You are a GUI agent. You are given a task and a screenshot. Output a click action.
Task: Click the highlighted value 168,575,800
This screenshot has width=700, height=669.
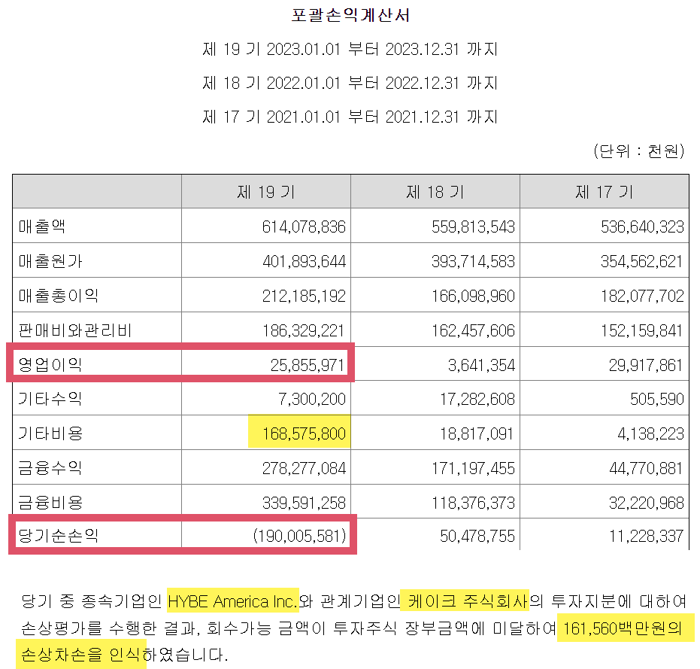(x=304, y=433)
